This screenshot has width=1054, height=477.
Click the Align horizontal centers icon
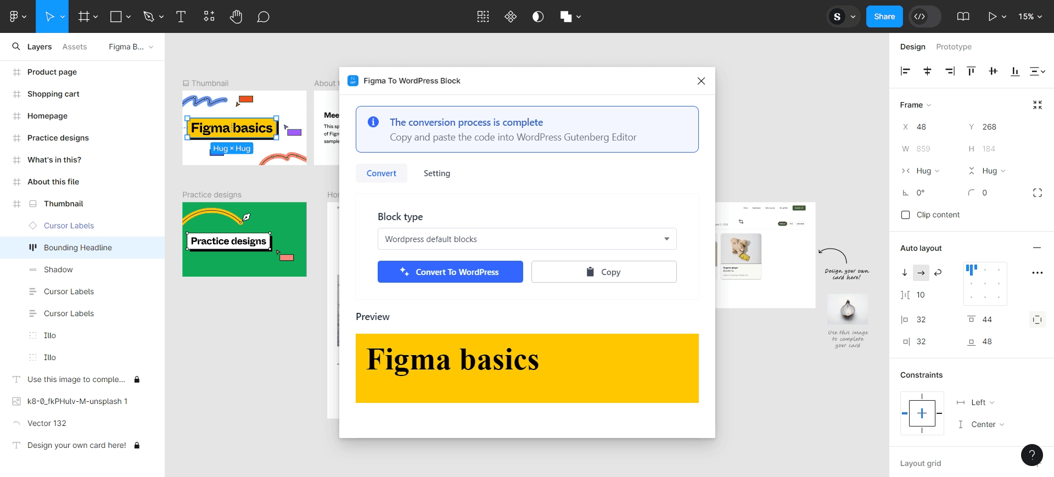pyautogui.click(x=927, y=71)
